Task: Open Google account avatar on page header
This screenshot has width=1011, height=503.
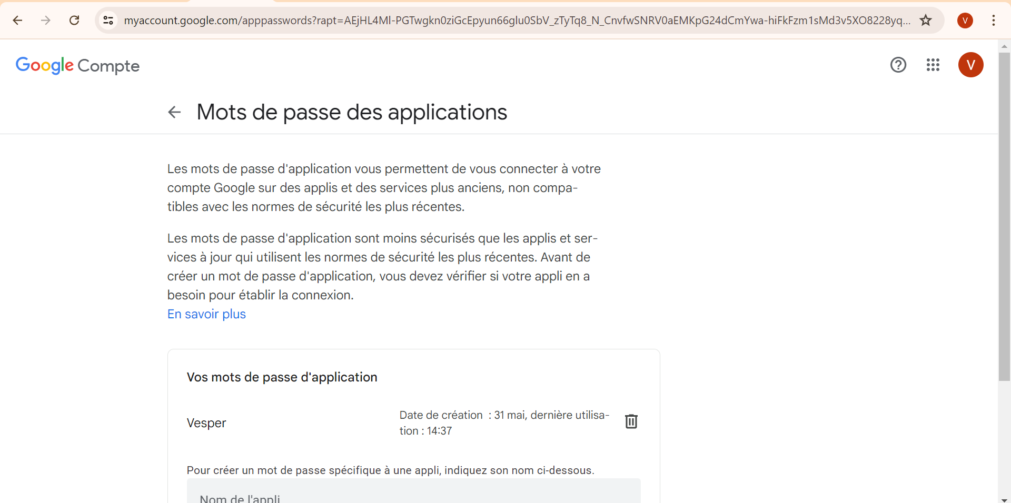Action: tap(970, 65)
